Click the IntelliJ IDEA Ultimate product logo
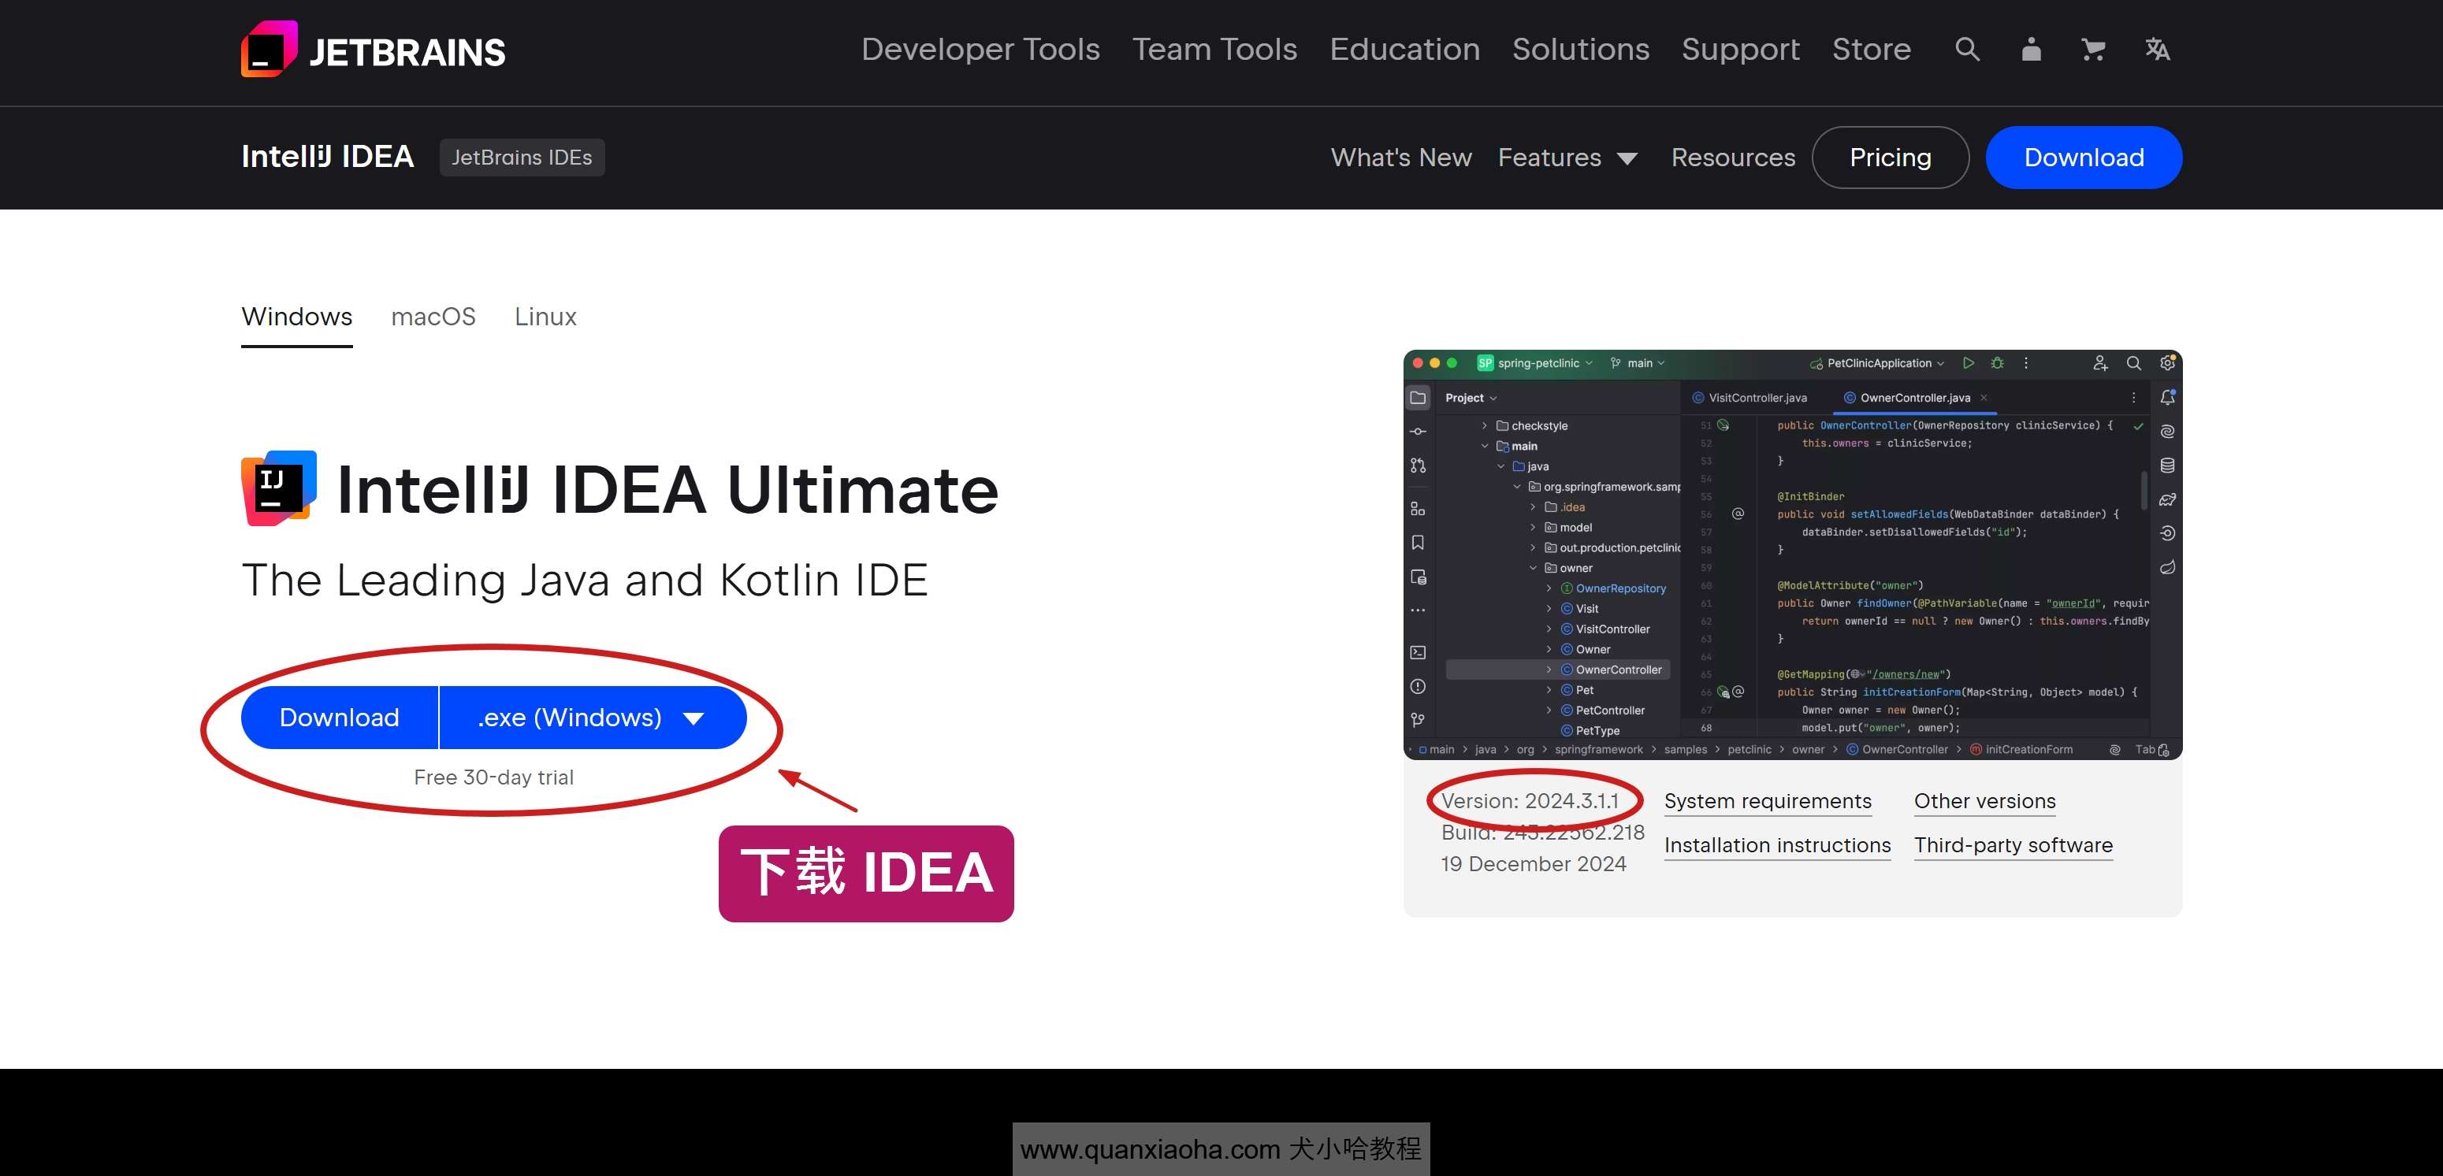The image size is (2443, 1176). tap(279, 488)
